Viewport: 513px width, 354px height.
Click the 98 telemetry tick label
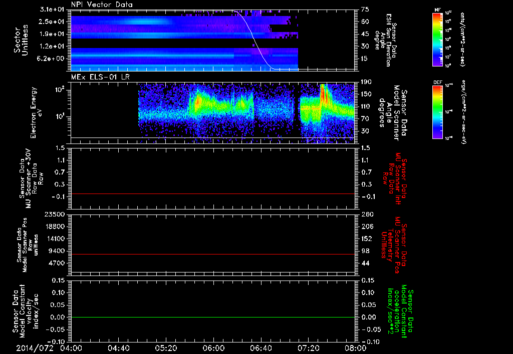365,251
